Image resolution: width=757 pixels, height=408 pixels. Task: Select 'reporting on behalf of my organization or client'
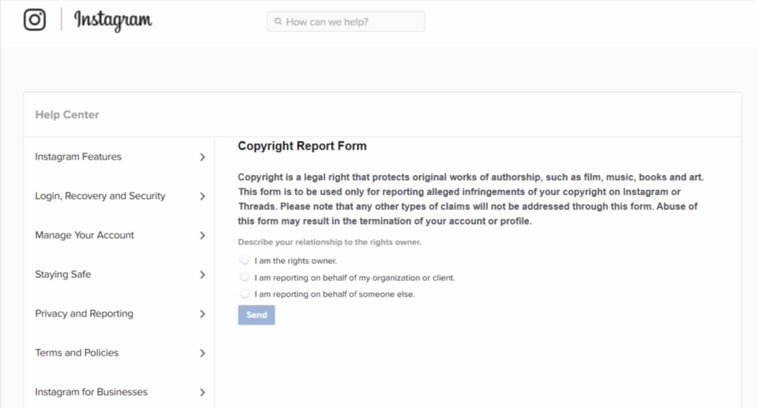[245, 276]
